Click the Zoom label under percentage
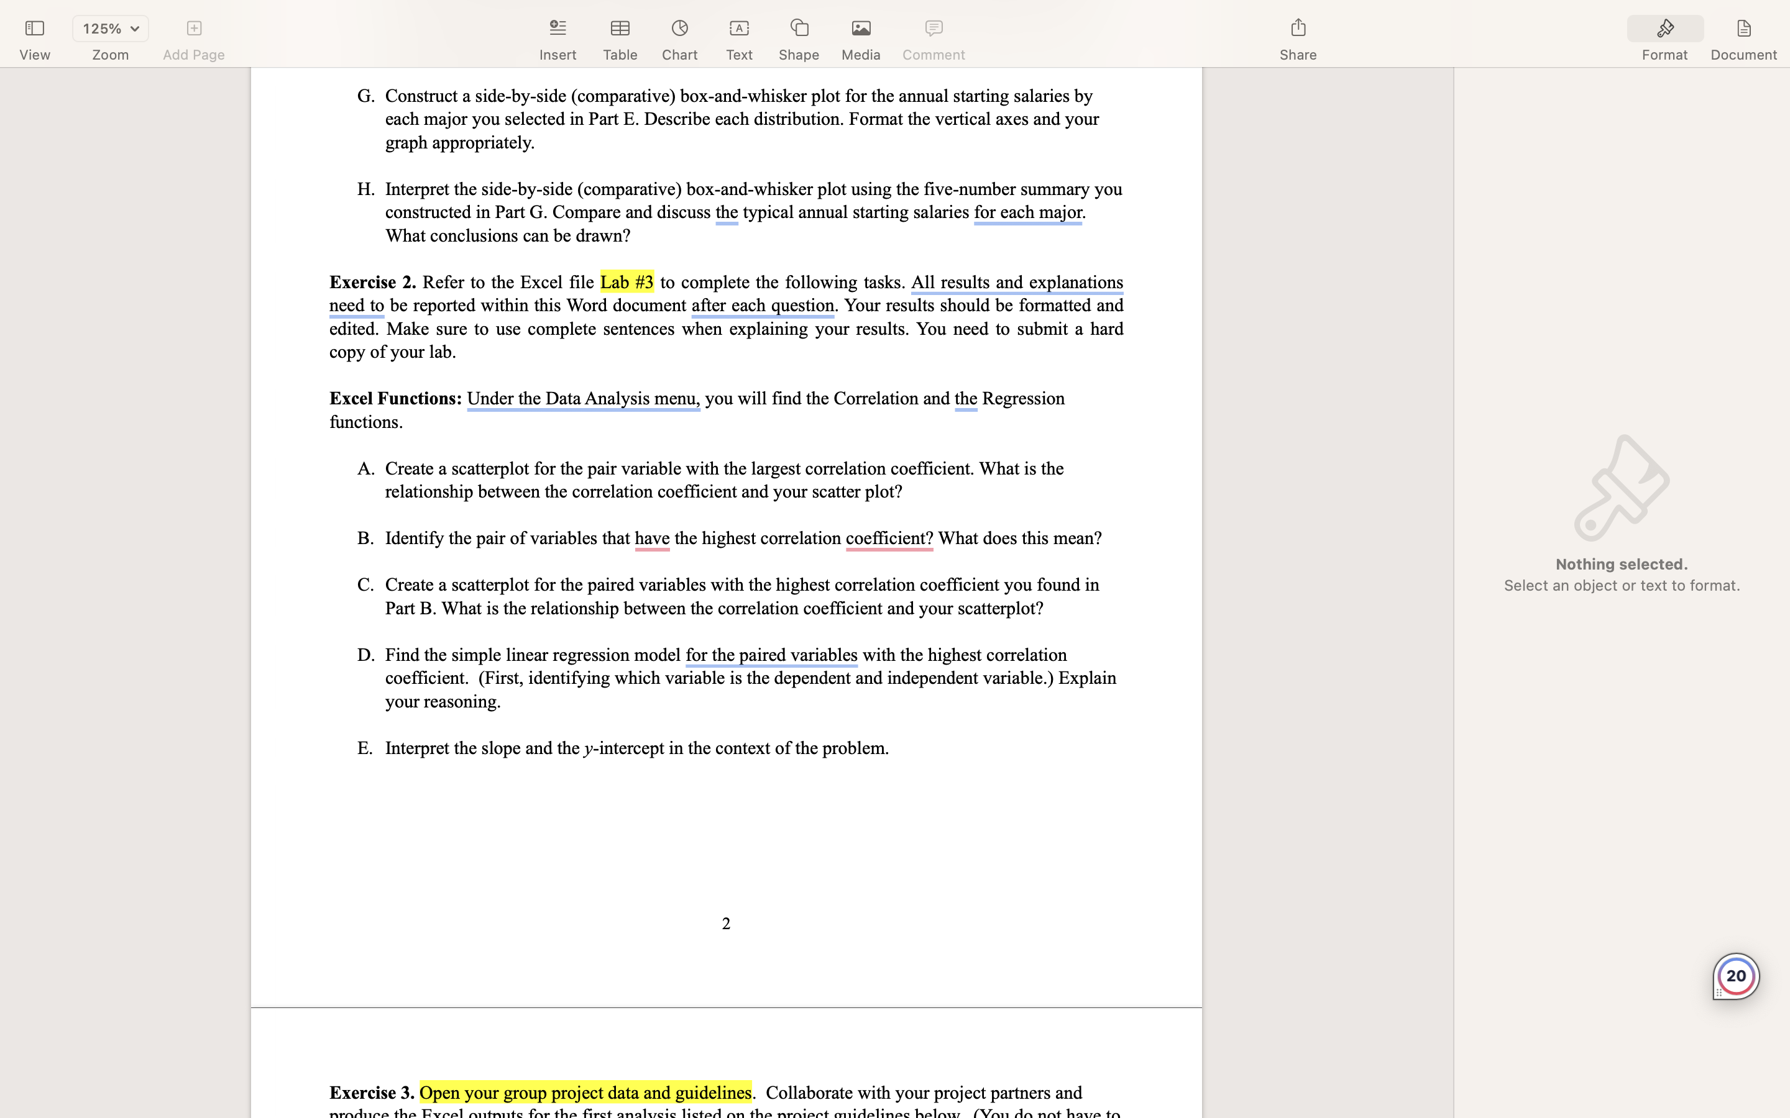This screenshot has height=1118, width=1790. point(110,55)
